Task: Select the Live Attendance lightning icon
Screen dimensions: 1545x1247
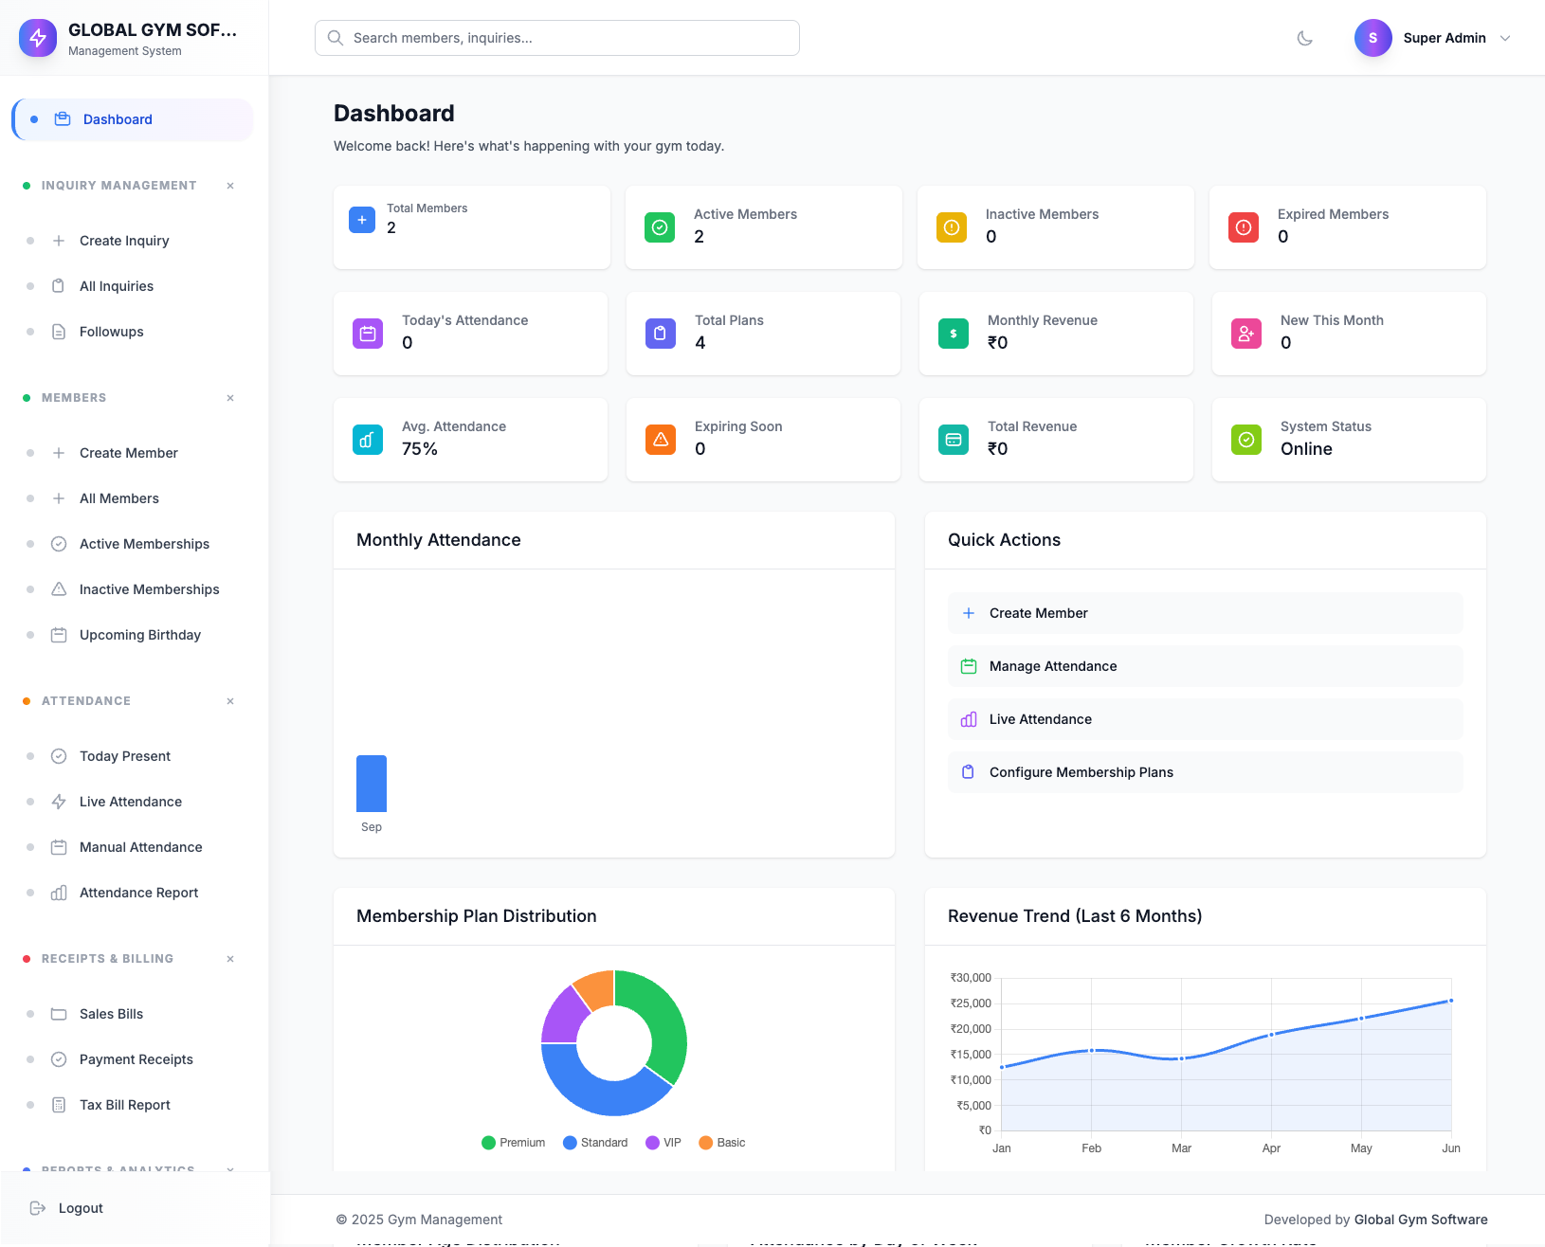Action: (59, 802)
